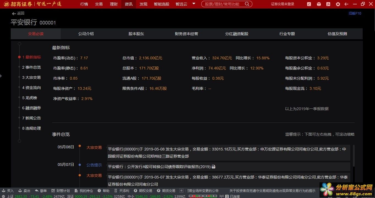375x198 pixels.
Task: Open 我的持仓 holdings
Action: 84,191
